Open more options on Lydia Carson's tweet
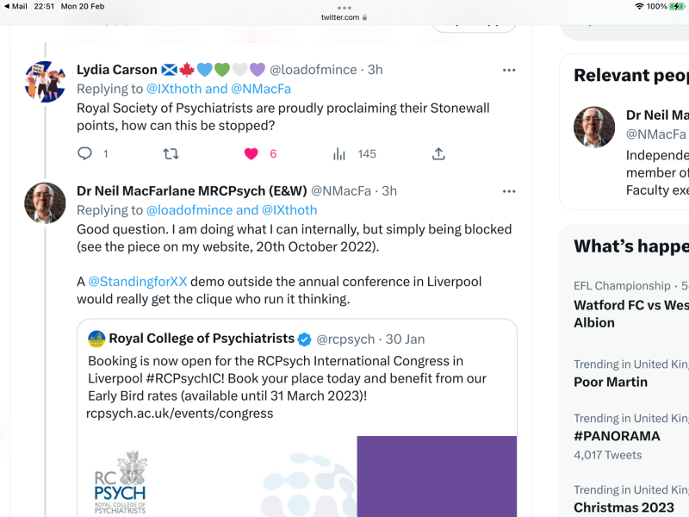Viewport: 689px width, 517px height. click(x=509, y=70)
